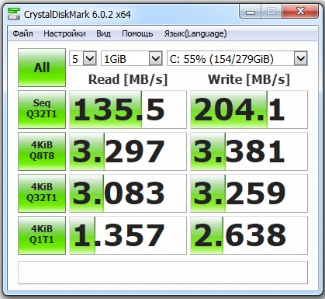Open the Язык(Language) menu
325x299 pixels.
tap(195, 33)
